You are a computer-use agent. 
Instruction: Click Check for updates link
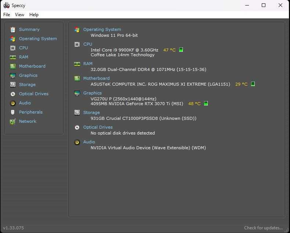pyautogui.click(x=263, y=228)
